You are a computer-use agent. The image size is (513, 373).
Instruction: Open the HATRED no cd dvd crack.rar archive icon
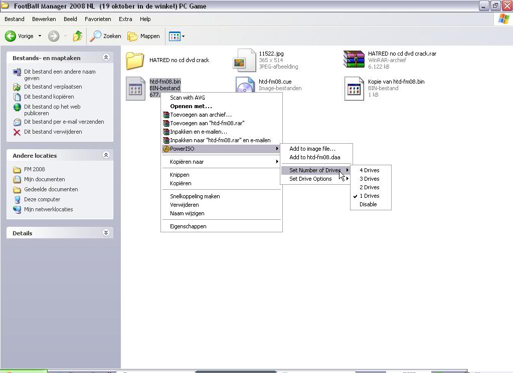(354, 60)
